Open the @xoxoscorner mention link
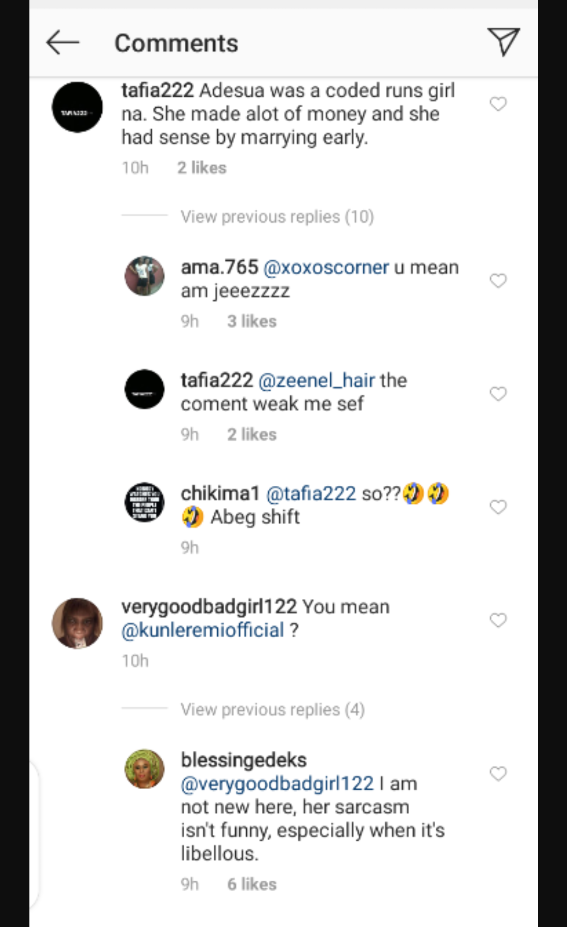This screenshot has width=567, height=927. pos(326,268)
